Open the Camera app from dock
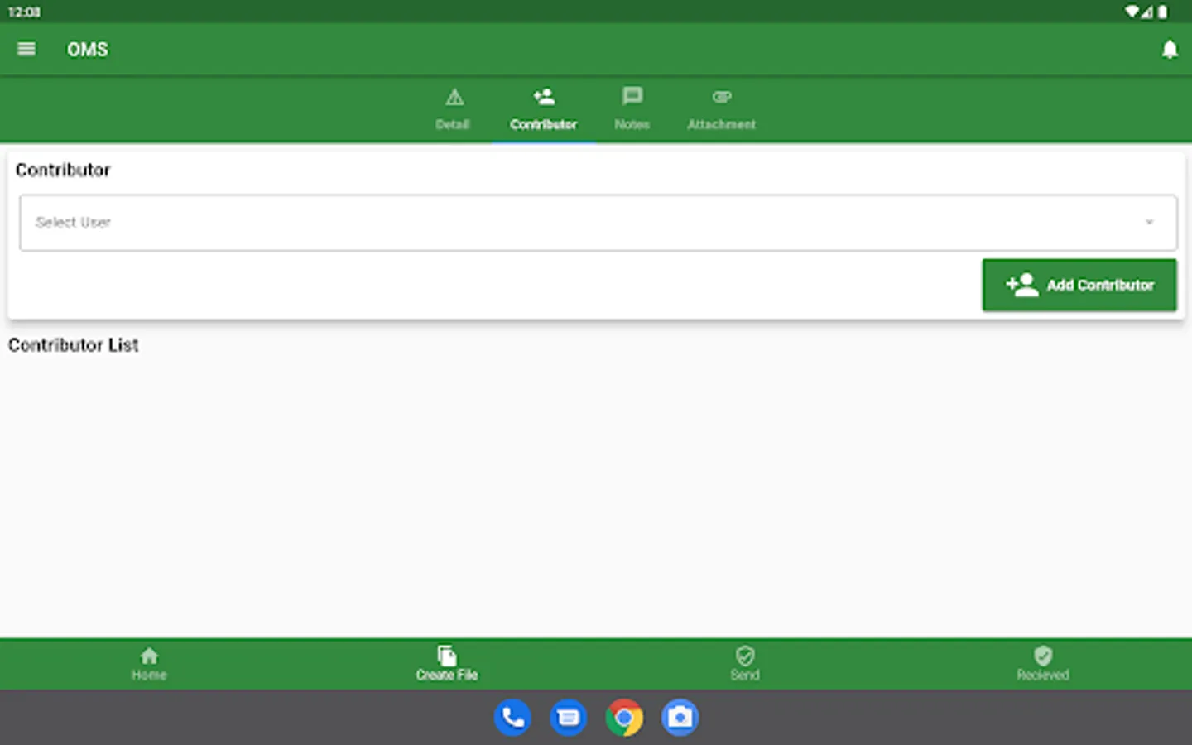 [x=680, y=718]
